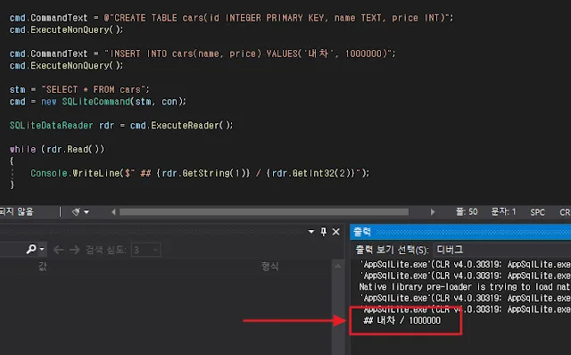Click the '출력 보기 선택(S):' label
Viewport: 571px width, 355px height.
point(392,250)
